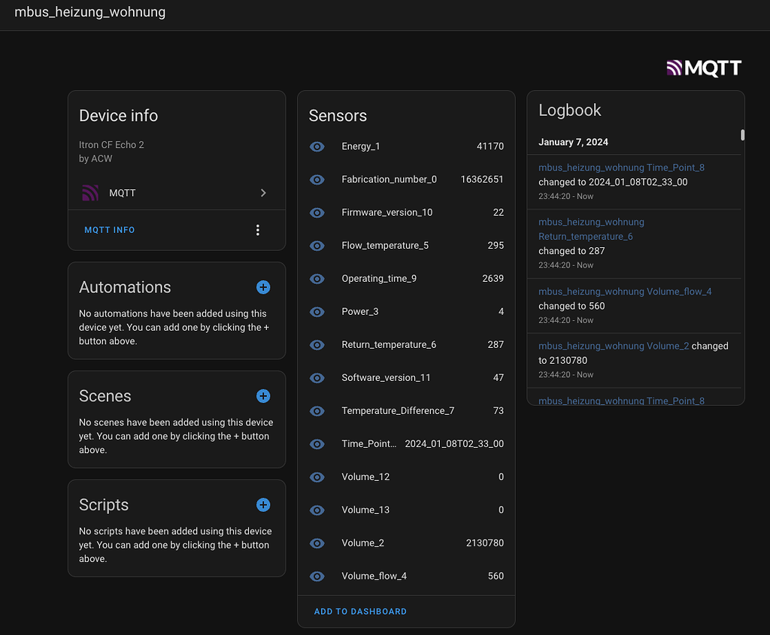Create a scene using the plus icon

tap(263, 396)
